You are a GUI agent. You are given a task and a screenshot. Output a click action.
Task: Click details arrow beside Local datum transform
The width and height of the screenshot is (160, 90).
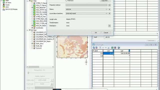(x=109, y=13)
